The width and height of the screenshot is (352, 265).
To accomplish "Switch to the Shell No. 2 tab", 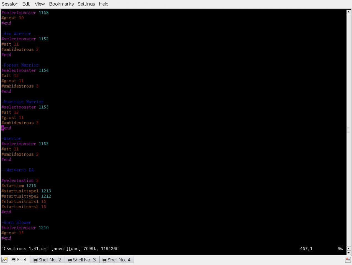I will 47,260.
